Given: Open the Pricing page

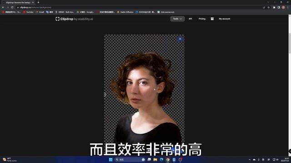Looking at the screenshot, I should [202, 19].
